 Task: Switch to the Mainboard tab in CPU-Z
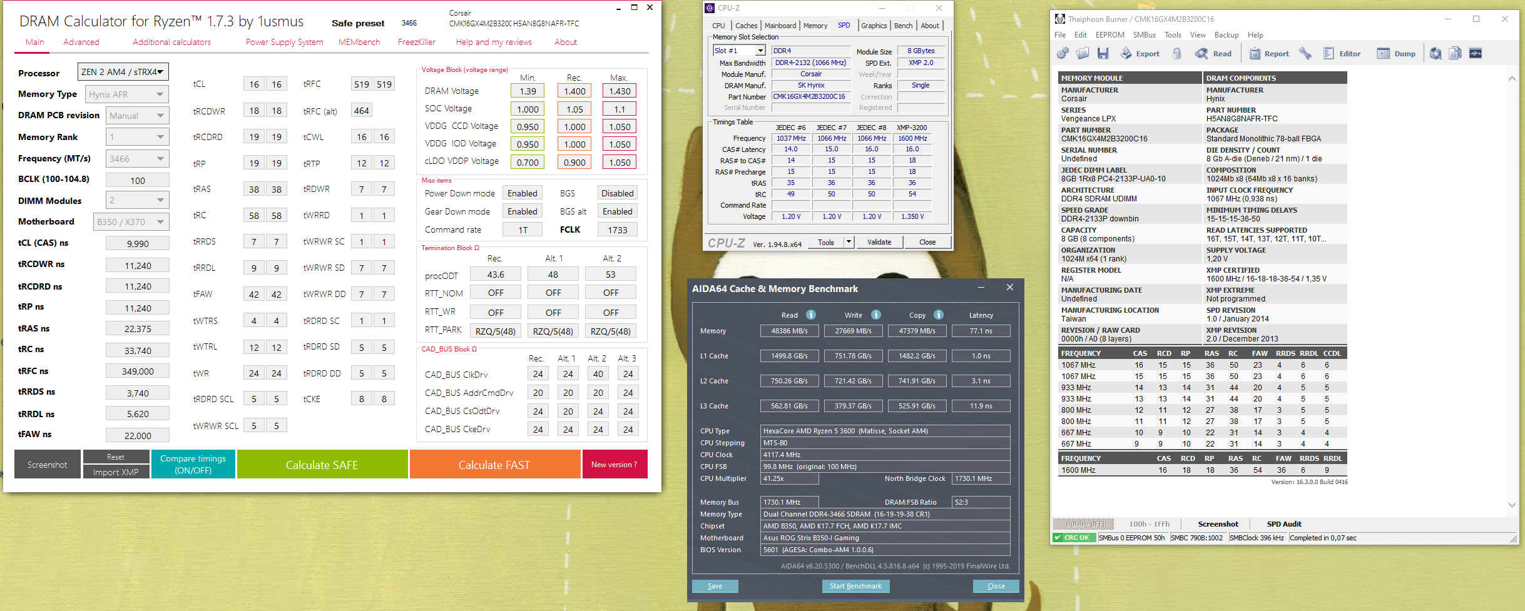(x=780, y=26)
